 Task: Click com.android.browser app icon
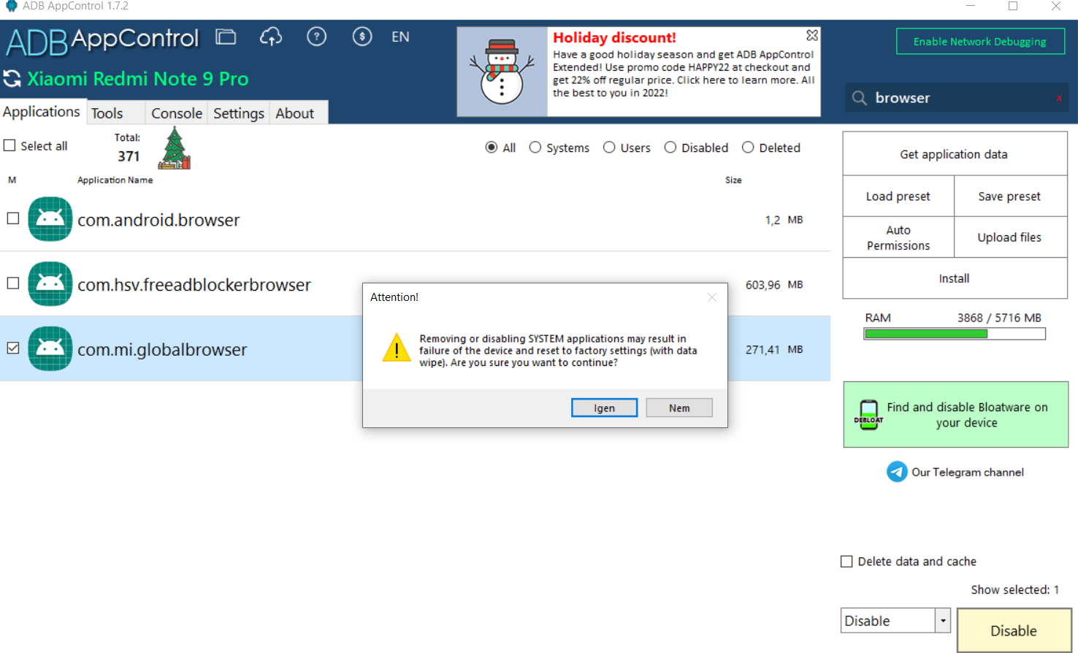point(50,219)
